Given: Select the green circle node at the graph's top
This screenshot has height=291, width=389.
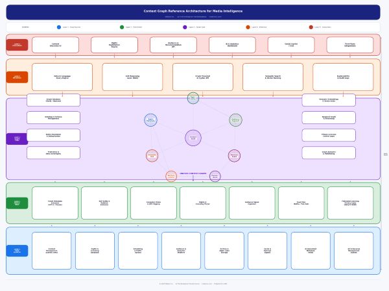Looking at the screenshot, I should point(193,98).
